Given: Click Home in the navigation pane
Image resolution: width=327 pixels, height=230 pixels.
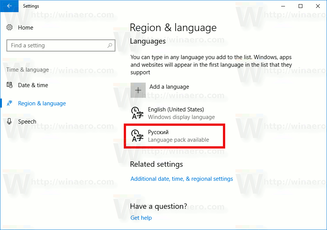Looking at the screenshot, I should (25, 27).
